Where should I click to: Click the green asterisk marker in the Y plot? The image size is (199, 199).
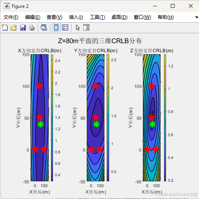97,124
